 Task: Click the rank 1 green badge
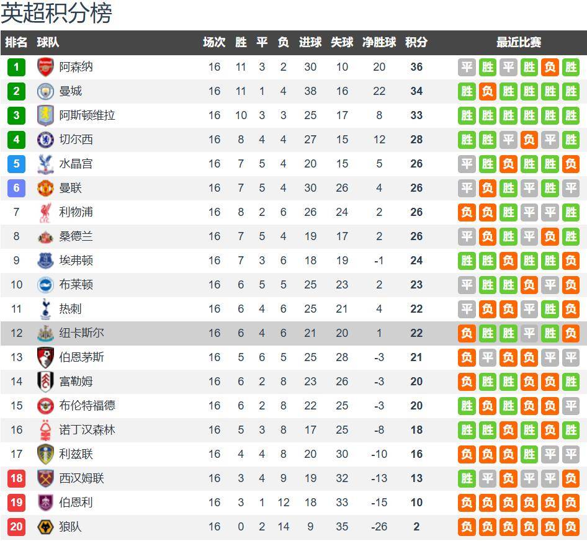(17, 67)
